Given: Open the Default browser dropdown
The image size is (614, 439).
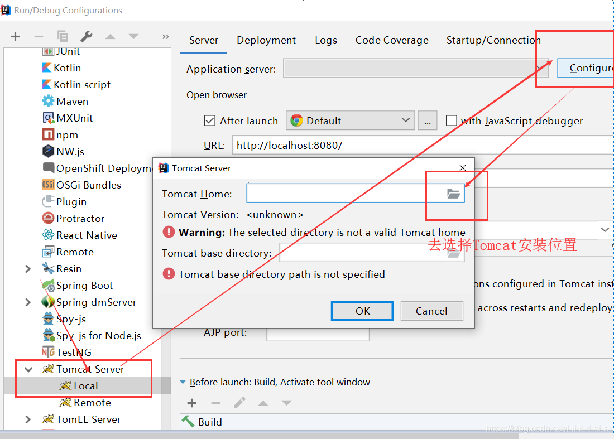Looking at the screenshot, I should (351, 120).
